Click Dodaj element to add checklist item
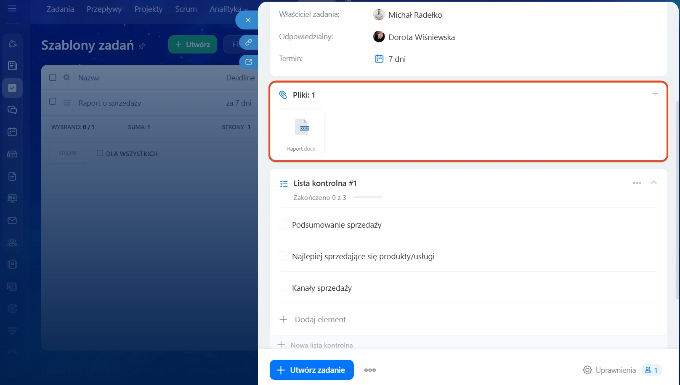680x385 pixels. [320, 319]
